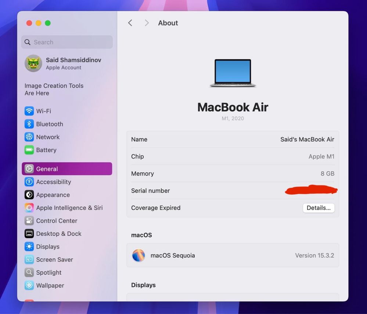Click the Said's MacBook Air name field
The width and height of the screenshot is (367, 314).
[307, 139]
